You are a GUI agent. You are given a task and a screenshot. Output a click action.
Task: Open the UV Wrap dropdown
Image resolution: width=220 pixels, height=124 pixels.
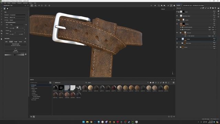coord(18,20)
